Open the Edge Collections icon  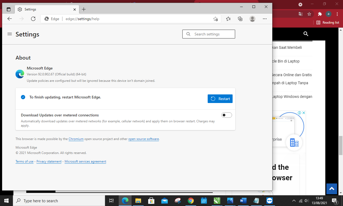(240, 19)
